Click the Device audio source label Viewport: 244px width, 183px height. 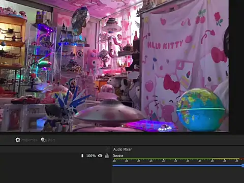(118, 156)
